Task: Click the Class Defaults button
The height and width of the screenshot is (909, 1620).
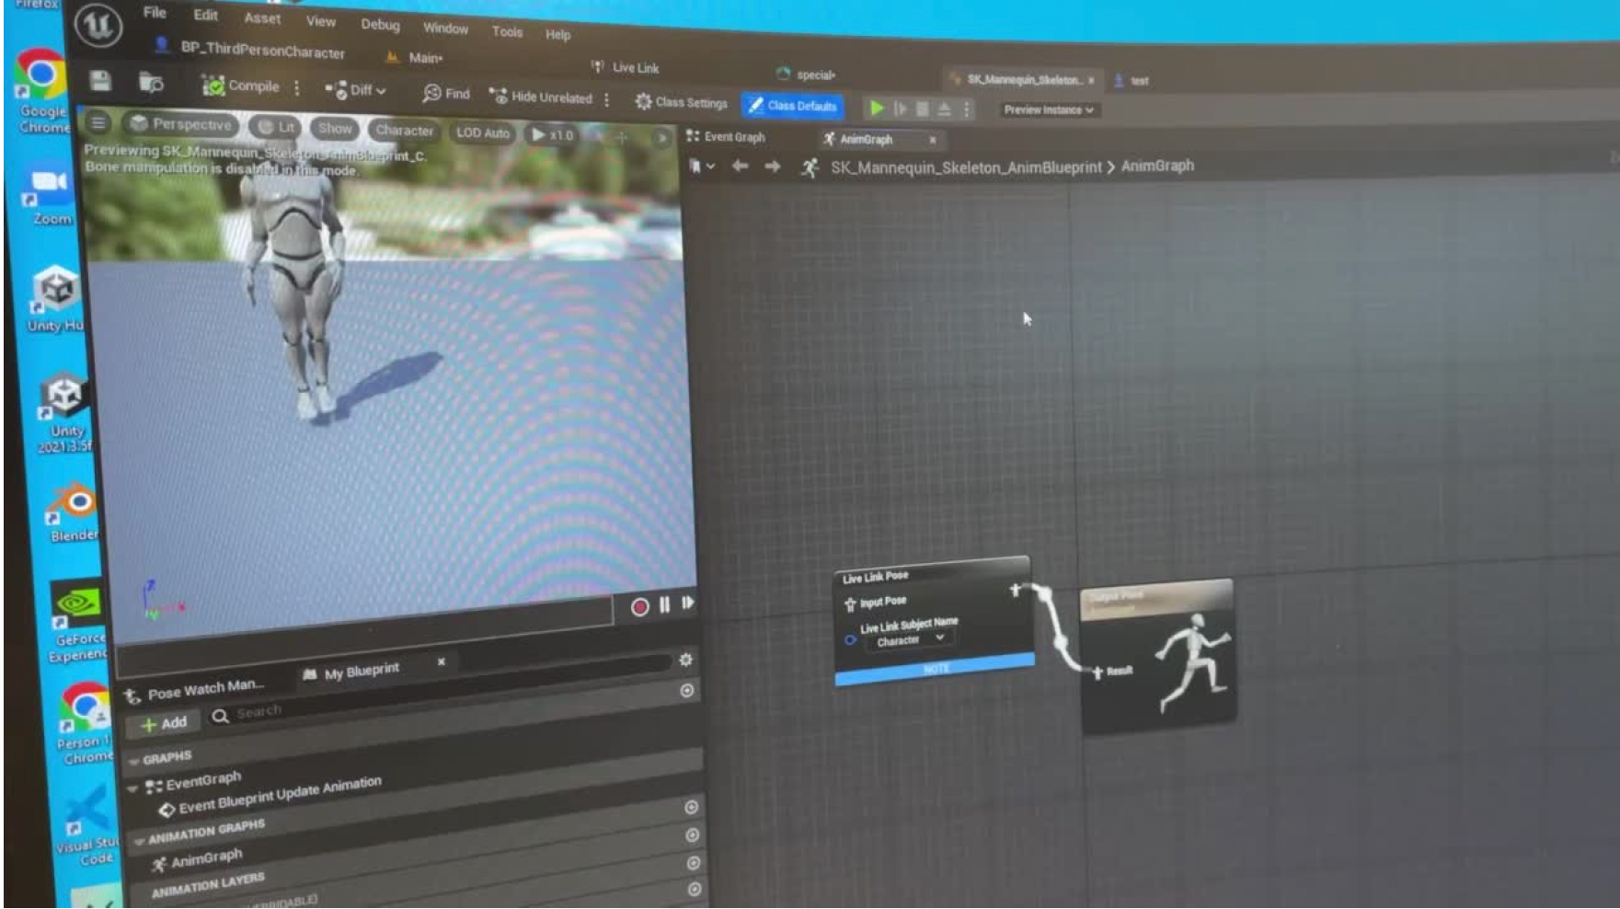Action: pos(793,106)
